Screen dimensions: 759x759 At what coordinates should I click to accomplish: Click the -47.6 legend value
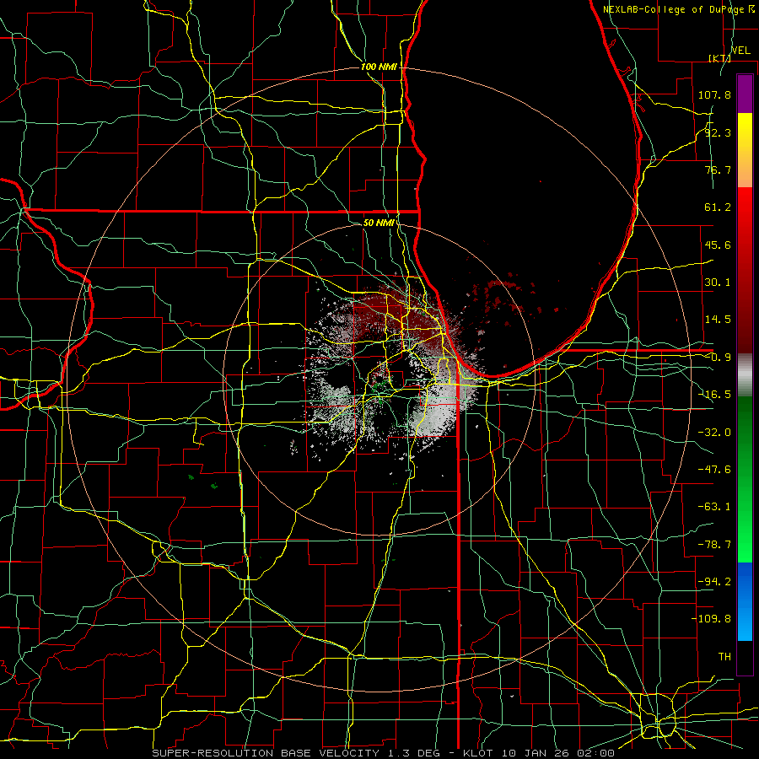coord(714,470)
